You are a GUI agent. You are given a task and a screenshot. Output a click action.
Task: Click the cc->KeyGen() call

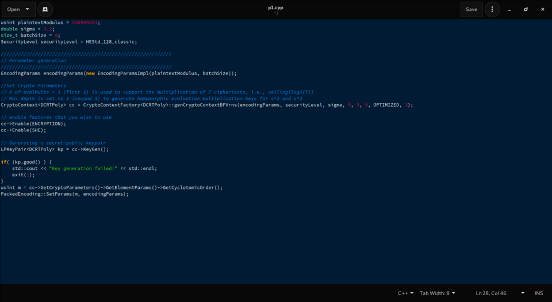(x=90, y=149)
